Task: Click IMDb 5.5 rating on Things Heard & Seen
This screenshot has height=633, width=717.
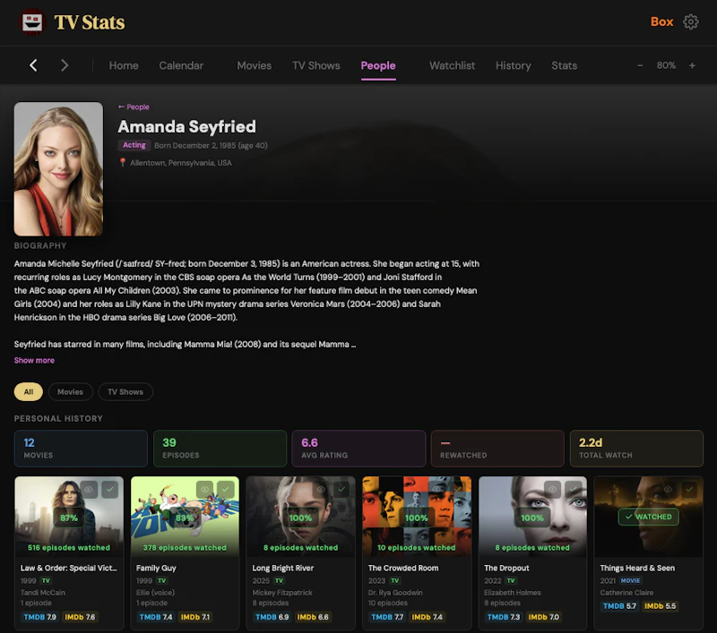Action: point(661,606)
